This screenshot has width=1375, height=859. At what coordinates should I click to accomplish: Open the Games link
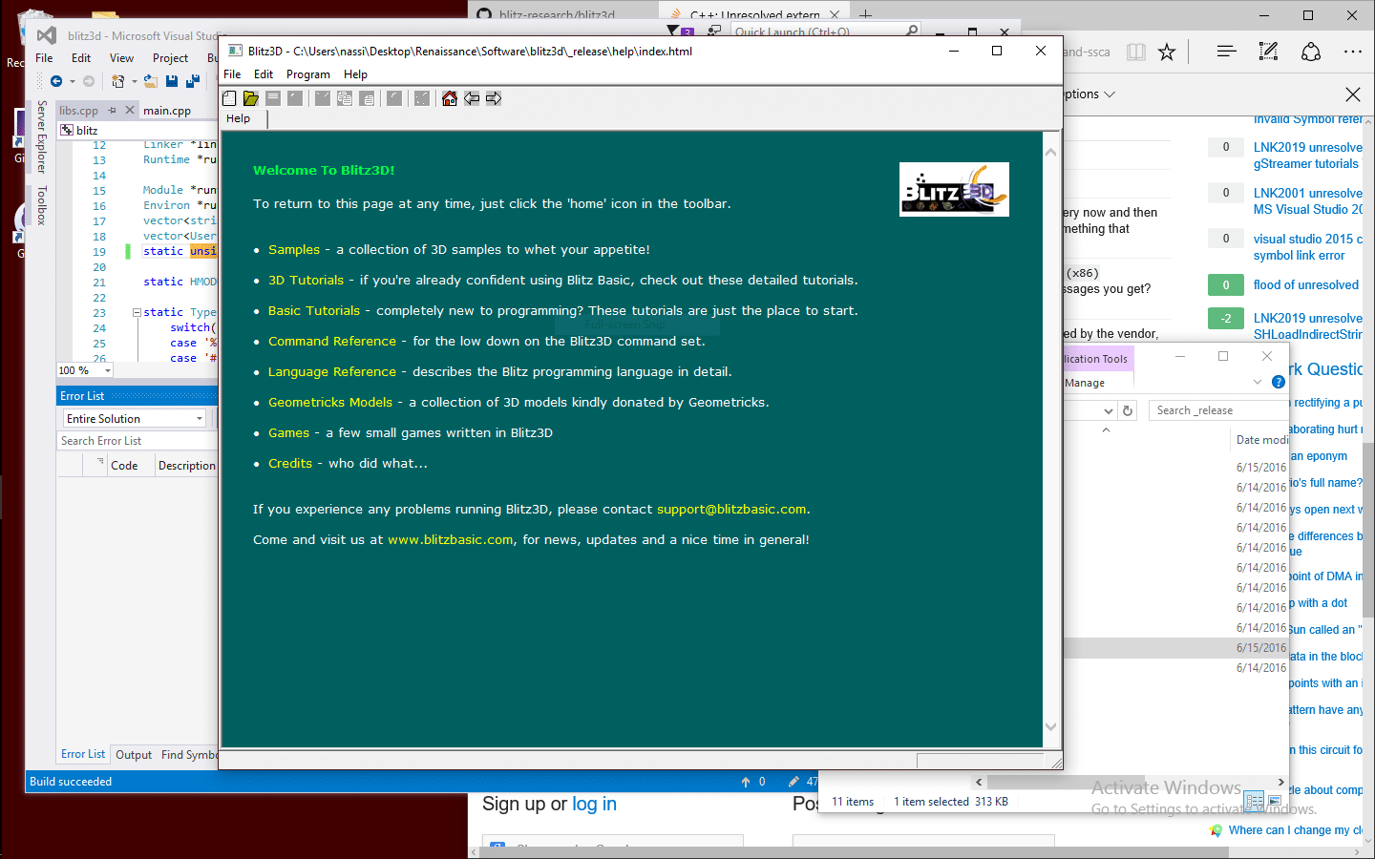[x=288, y=433]
